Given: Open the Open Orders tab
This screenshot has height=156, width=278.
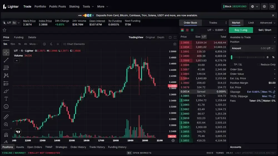Looking at the screenshot, I should click(34, 147).
